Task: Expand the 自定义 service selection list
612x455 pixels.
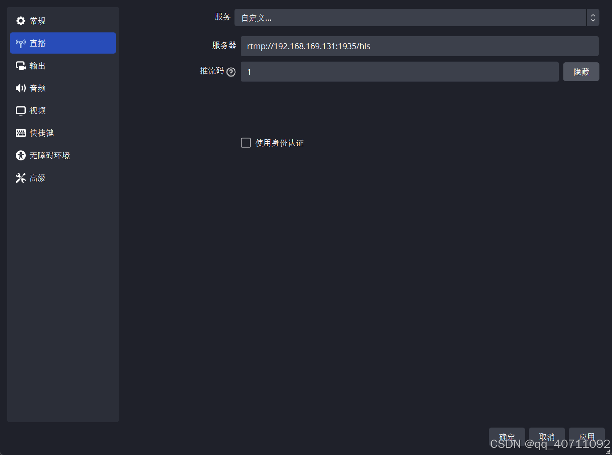Action: click(412, 17)
